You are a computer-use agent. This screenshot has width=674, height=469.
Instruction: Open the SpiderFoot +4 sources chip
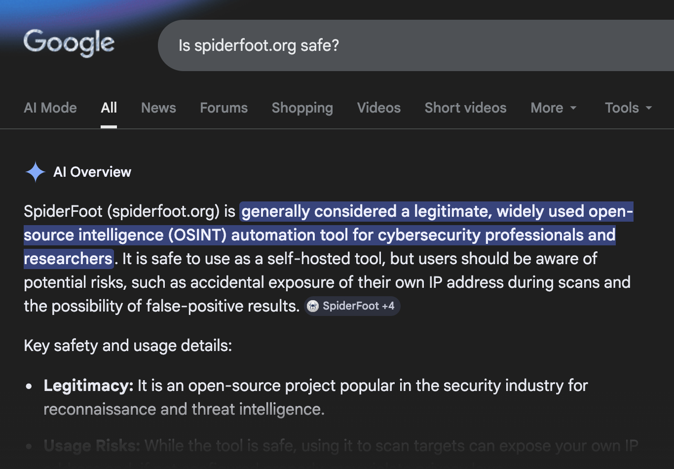pyautogui.click(x=352, y=306)
